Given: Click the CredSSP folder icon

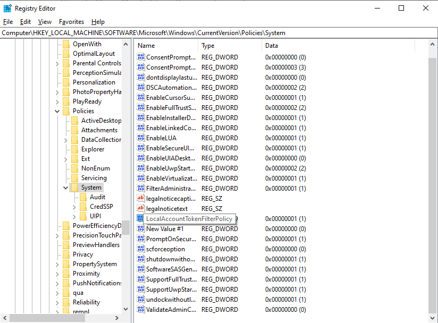Looking at the screenshot, I should point(83,207).
